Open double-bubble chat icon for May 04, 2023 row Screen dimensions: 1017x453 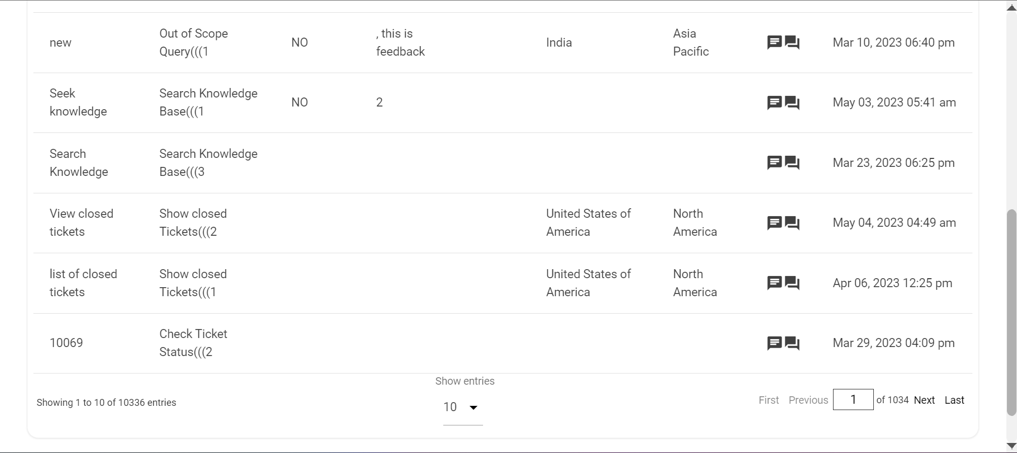click(792, 223)
